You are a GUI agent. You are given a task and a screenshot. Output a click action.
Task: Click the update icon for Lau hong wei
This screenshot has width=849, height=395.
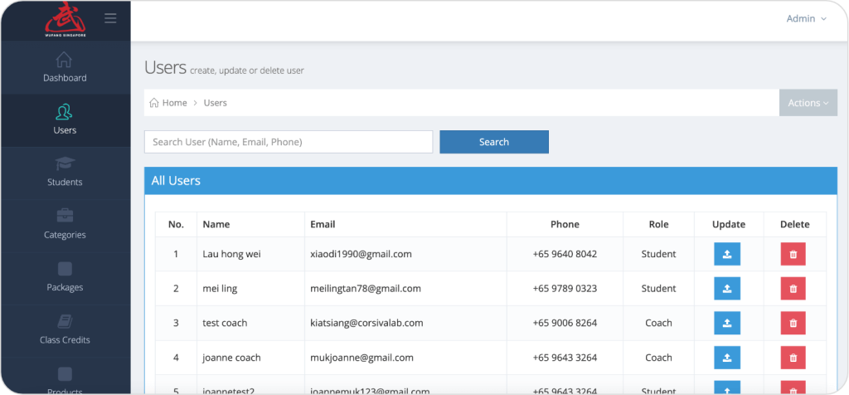tap(727, 254)
